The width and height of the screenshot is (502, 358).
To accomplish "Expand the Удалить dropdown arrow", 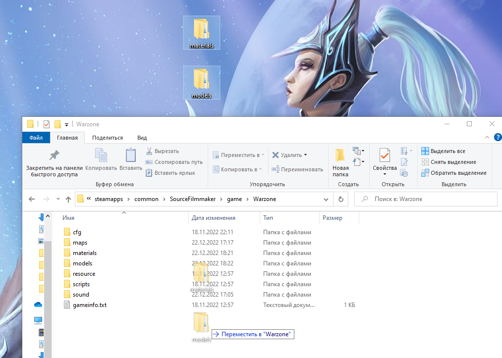I will tap(305, 155).
